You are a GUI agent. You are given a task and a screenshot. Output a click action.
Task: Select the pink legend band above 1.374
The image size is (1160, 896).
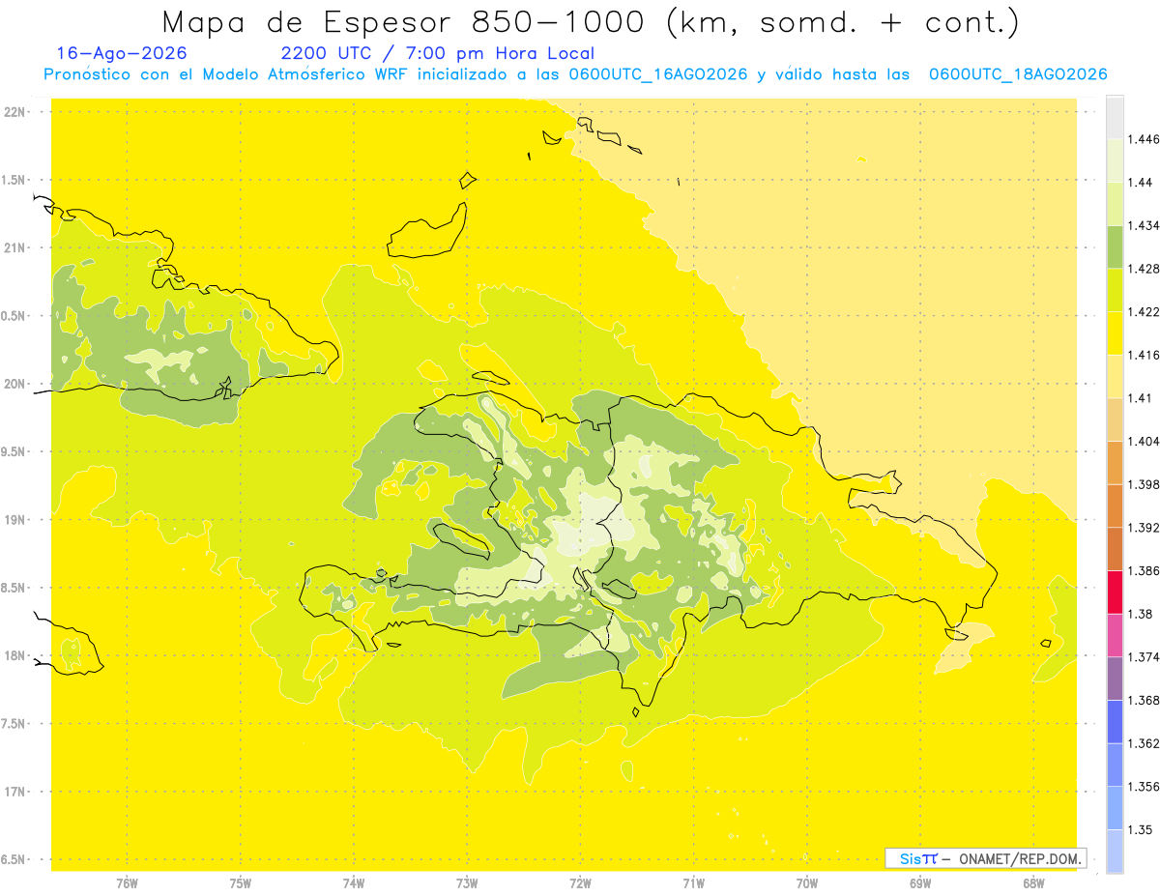coord(1115,635)
